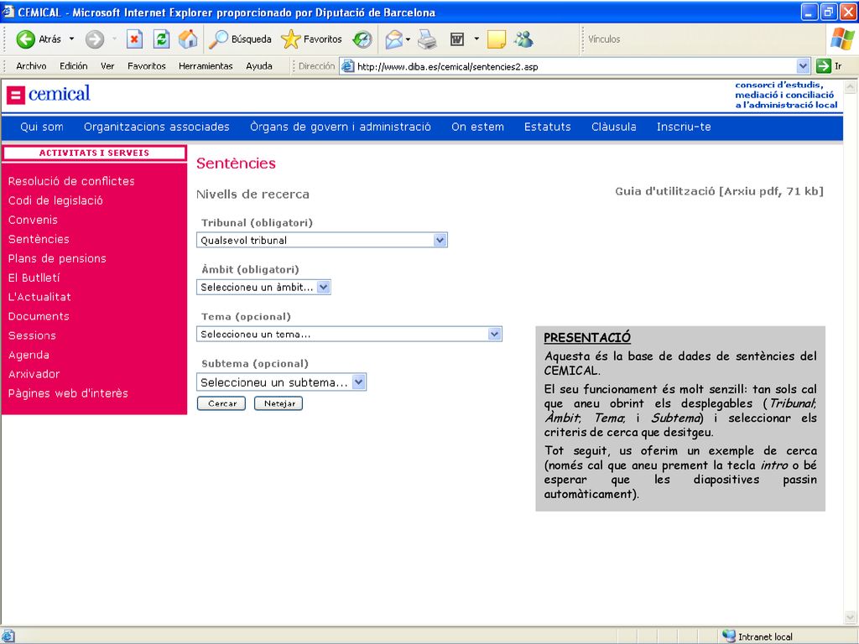
Task: Click the PRESENTACIÓ heading
Action: pyautogui.click(x=587, y=338)
